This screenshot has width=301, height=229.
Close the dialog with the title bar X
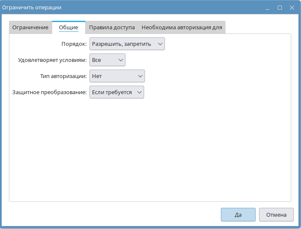(x=292, y=8)
